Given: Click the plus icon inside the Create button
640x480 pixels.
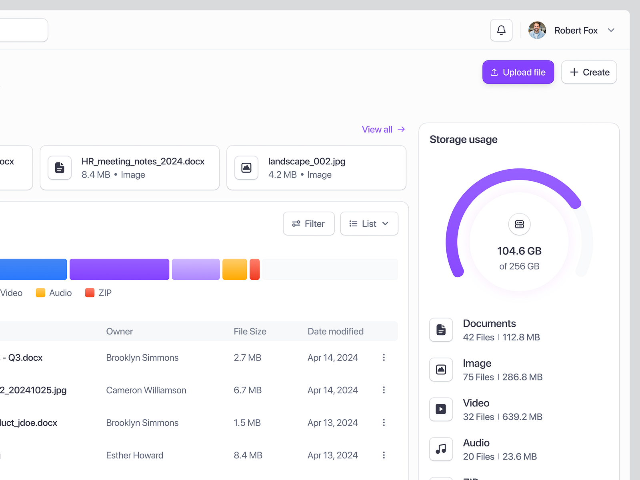Looking at the screenshot, I should pos(574,72).
